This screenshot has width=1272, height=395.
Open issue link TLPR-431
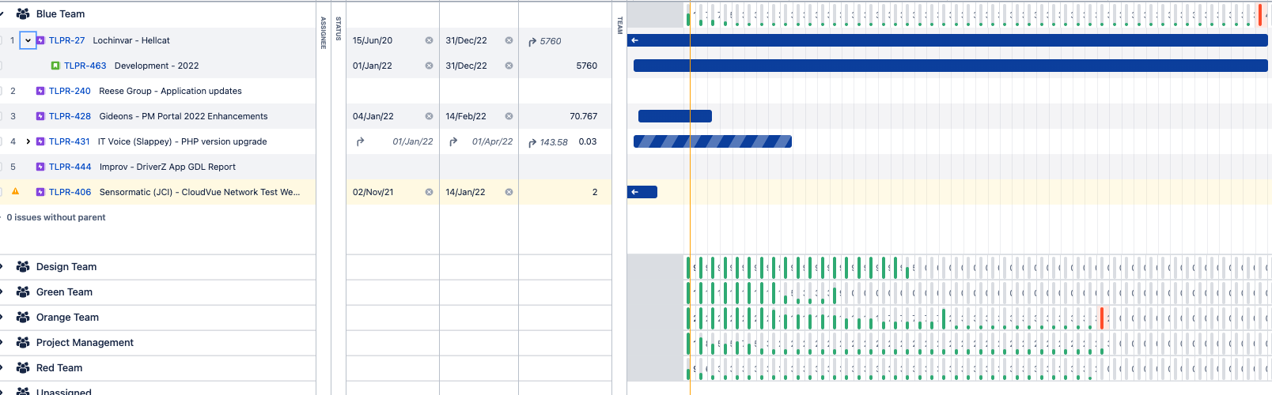pos(69,141)
